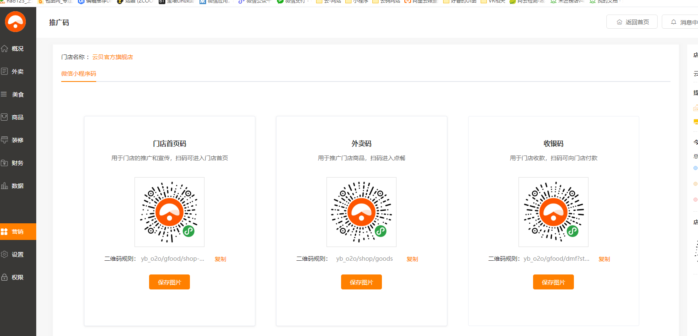Click the 外卖 sidebar icon

5,72
